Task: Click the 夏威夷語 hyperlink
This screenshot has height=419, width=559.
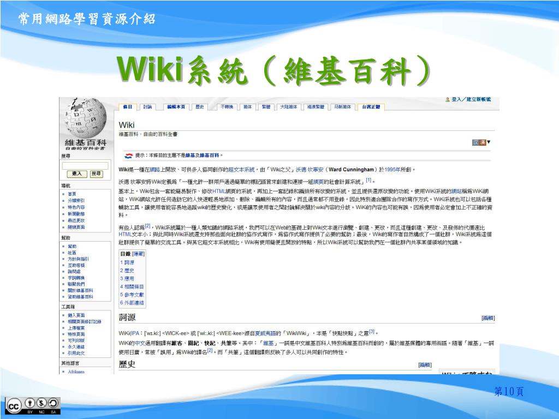Action: pos(265,333)
